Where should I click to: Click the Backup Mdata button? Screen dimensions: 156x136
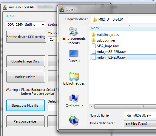coord(26,77)
